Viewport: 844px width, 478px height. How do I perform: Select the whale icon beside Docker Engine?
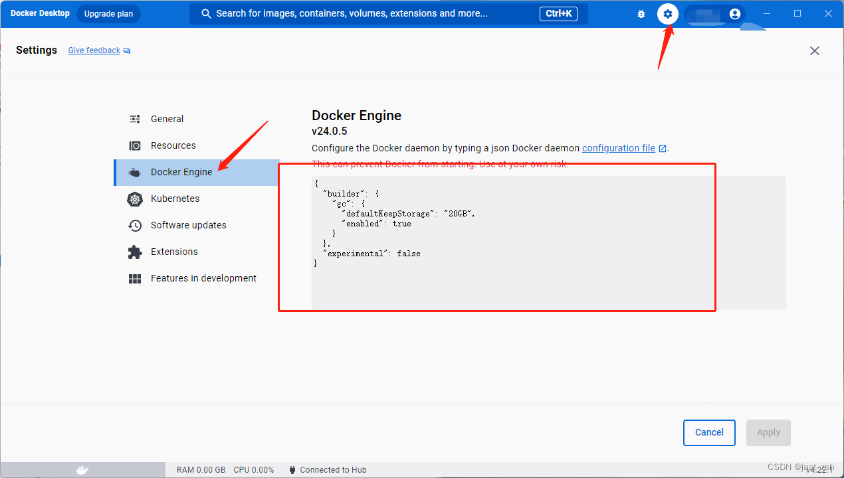coord(134,172)
